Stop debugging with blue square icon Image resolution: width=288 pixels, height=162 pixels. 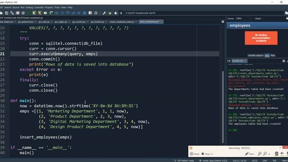(x=85, y=13)
